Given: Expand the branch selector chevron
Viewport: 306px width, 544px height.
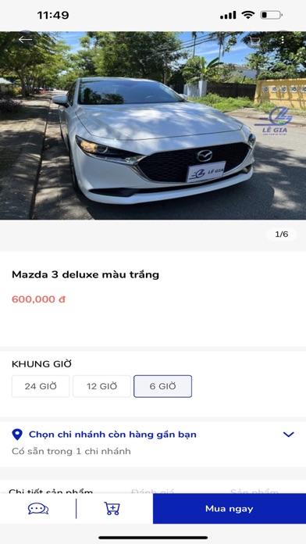Looking at the screenshot, I should 288,435.
